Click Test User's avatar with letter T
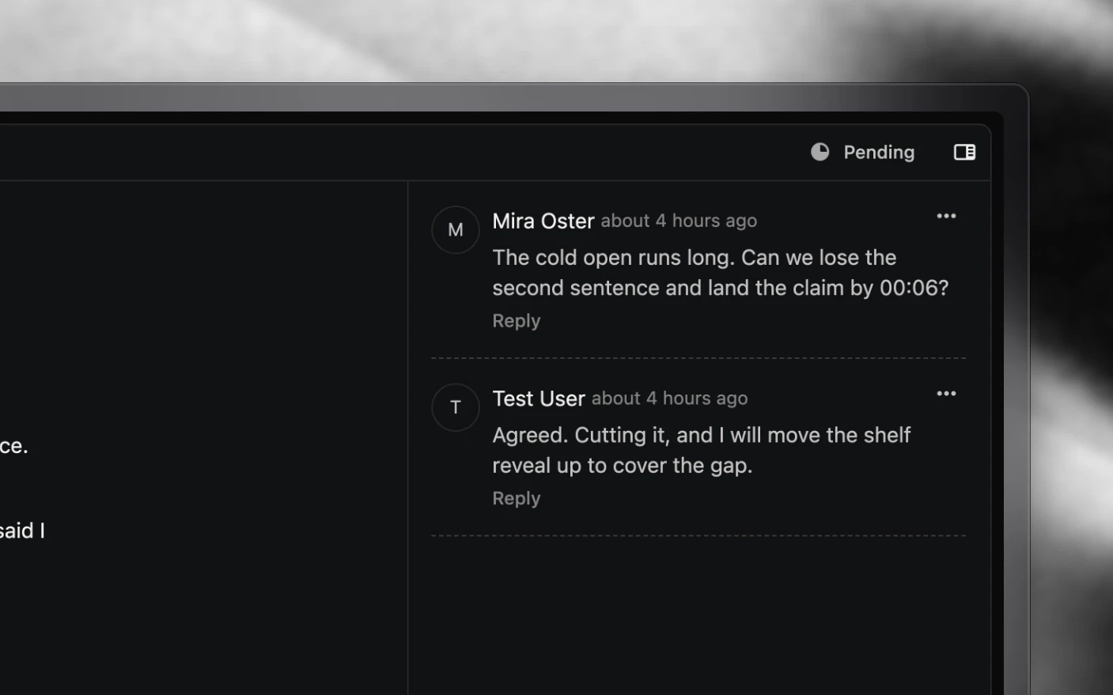Screen dimensions: 1113x695 coord(456,407)
